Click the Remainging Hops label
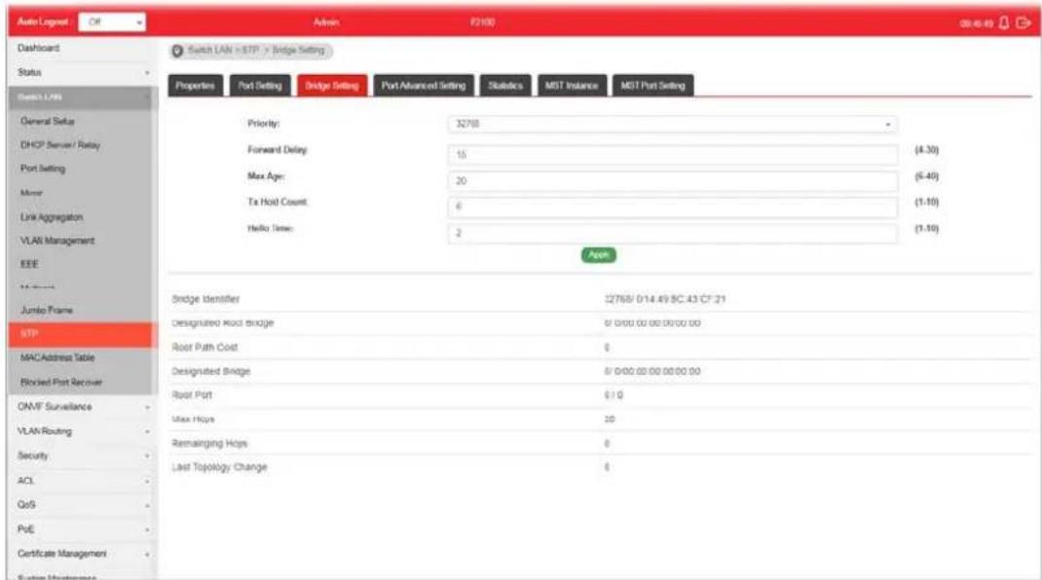The width and height of the screenshot is (1042, 580). pyautogui.click(x=209, y=443)
